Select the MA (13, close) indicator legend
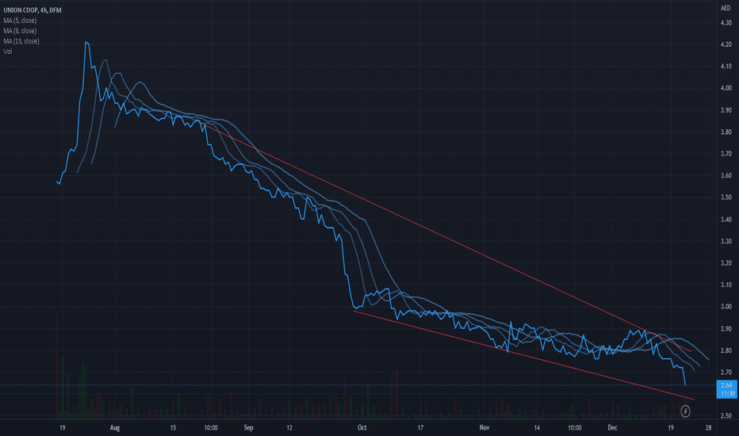 [21, 41]
